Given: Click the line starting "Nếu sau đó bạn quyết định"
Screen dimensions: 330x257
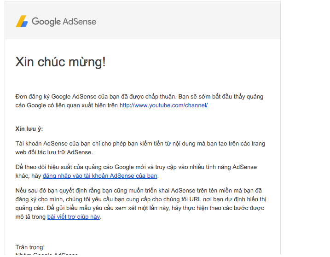Looking at the screenshot, I should [x=139, y=190].
